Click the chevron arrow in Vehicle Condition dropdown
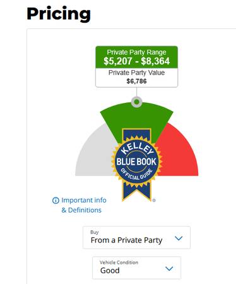The height and width of the screenshot is (284, 236). [169, 268]
